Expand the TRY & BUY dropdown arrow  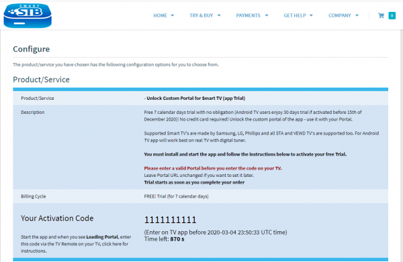(219, 15)
